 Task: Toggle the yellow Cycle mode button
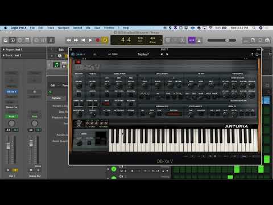(x=105, y=40)
